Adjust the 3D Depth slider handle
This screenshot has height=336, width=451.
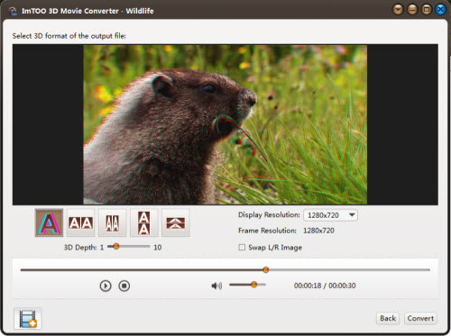116,246
